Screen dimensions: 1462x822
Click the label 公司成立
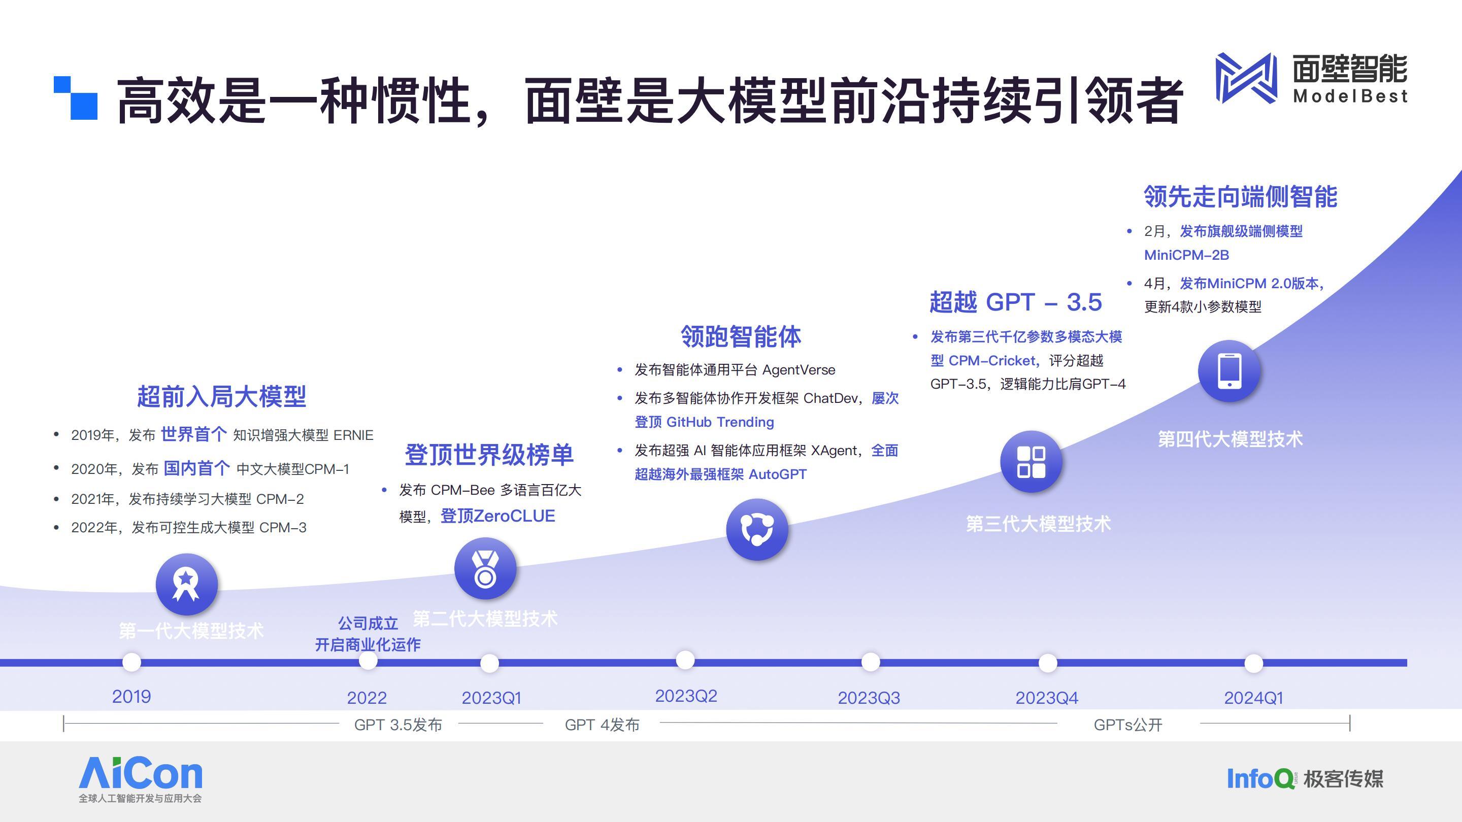368,624
